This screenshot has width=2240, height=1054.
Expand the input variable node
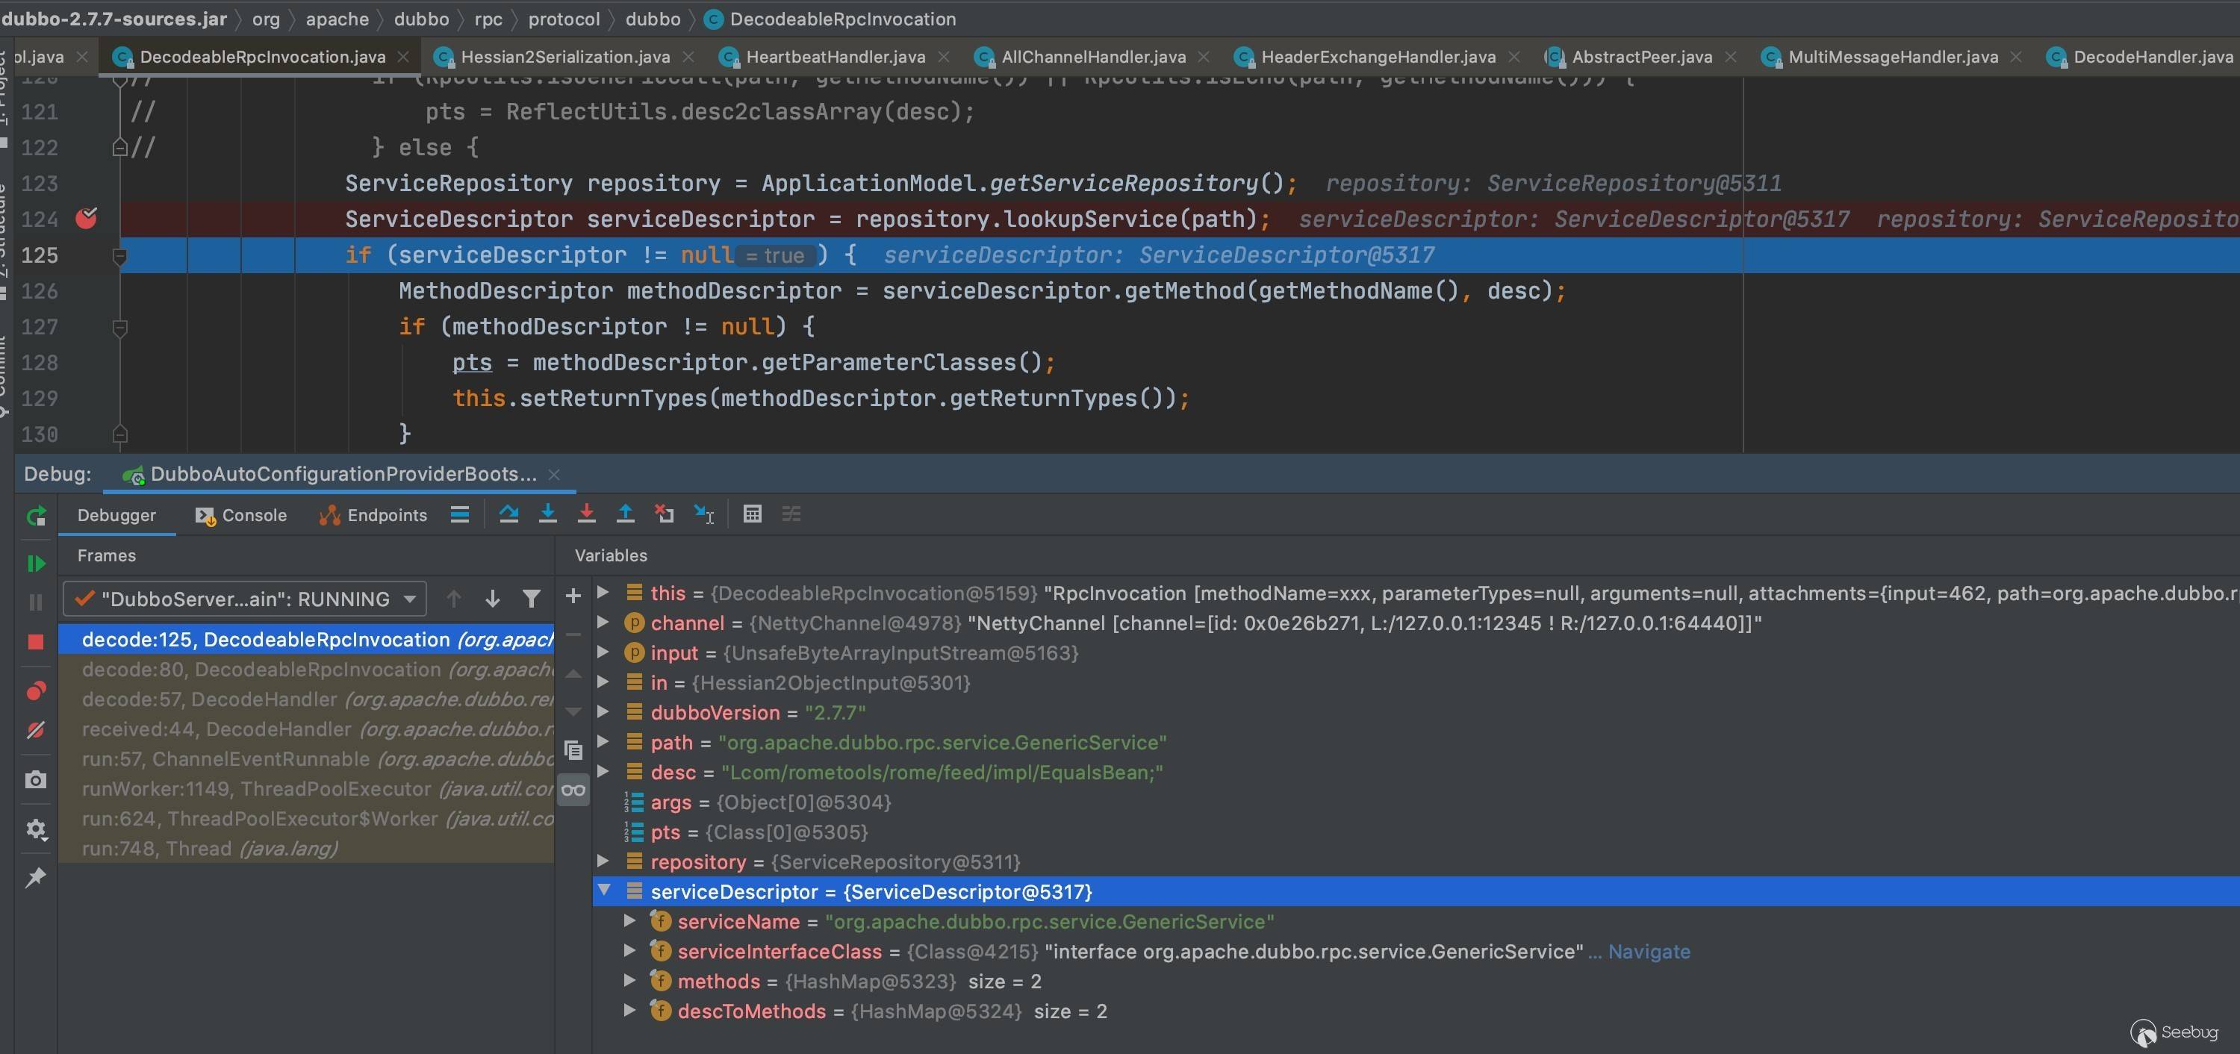pos(603,652)
